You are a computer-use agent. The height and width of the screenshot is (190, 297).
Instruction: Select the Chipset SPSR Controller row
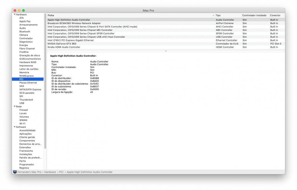tap(166, 33)
